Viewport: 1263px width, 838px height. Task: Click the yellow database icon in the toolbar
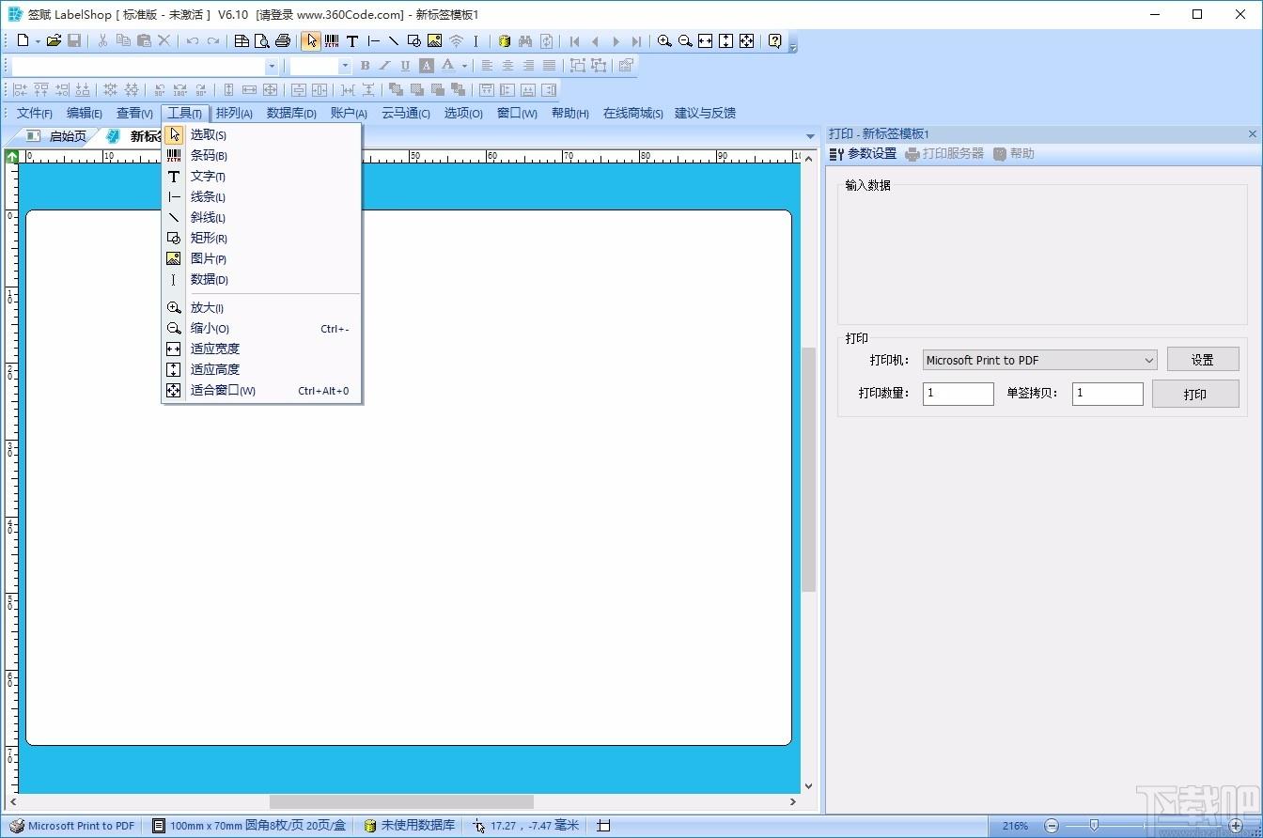[x=504, y=40]
